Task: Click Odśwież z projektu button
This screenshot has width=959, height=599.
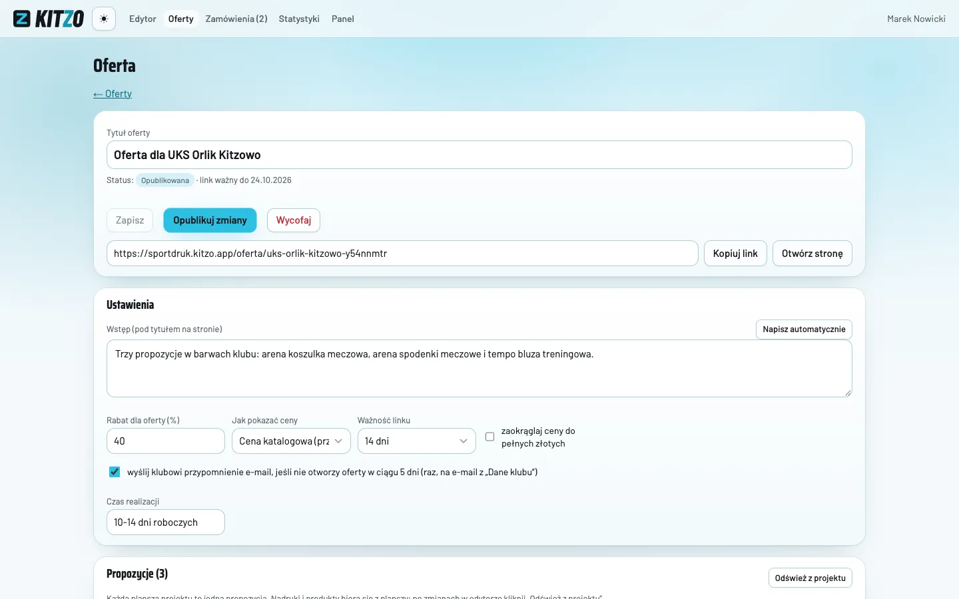Action: (x=810, y=578)
